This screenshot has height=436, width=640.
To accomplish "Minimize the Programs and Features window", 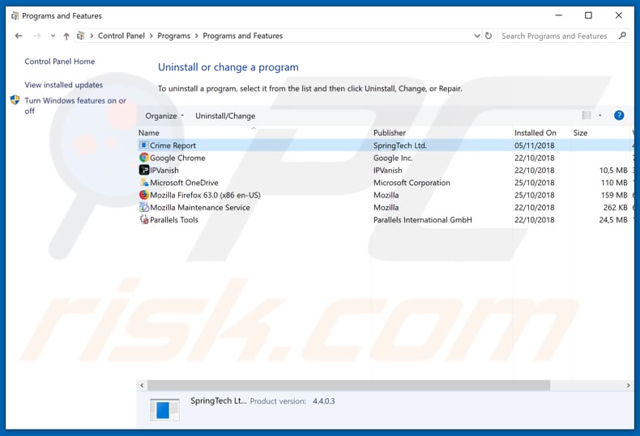I will point(559,15).
